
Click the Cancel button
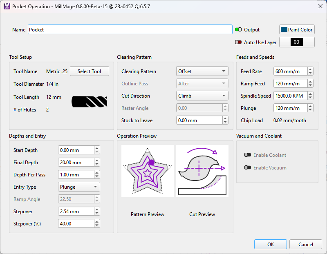(x=305, y=244)
